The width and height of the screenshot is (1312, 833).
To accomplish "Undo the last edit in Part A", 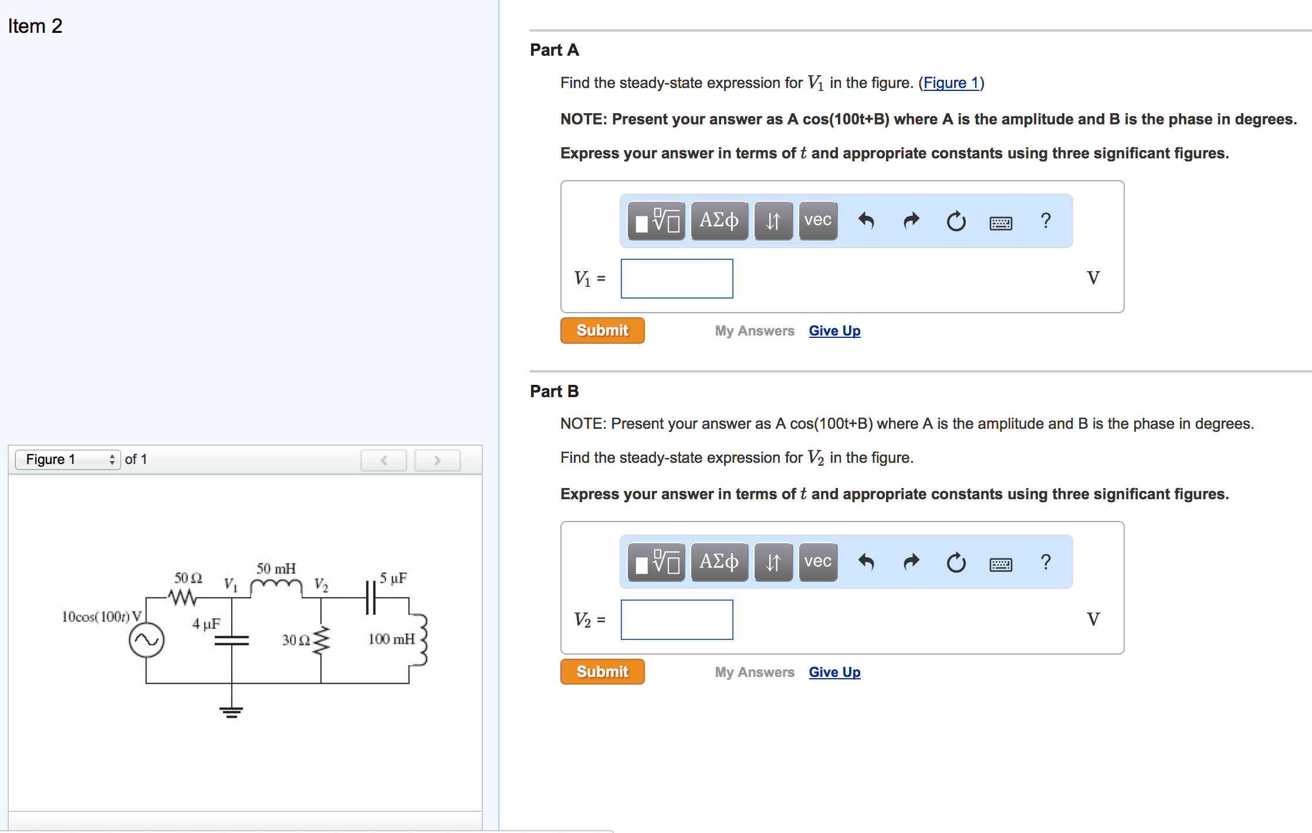I will coord(867,221).
